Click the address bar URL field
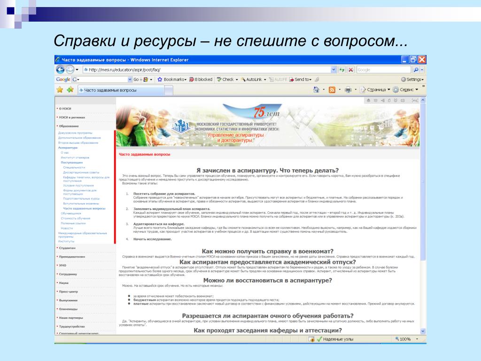The height and width of the screenshot is (361, 481). point(207,70)
